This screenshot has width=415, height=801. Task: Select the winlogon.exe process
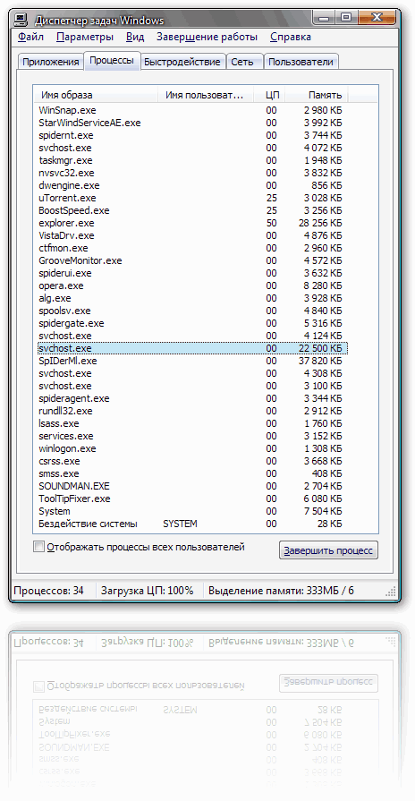[193, 448]
